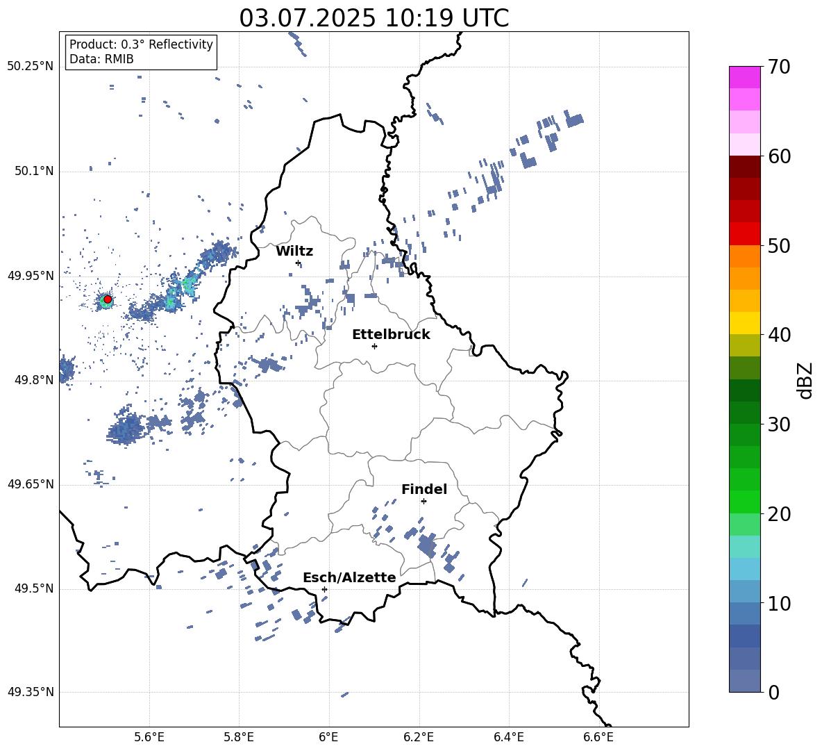Click the '6.6°E' longitude label
This screenshot has width=822, height=751.
(598, 737)
